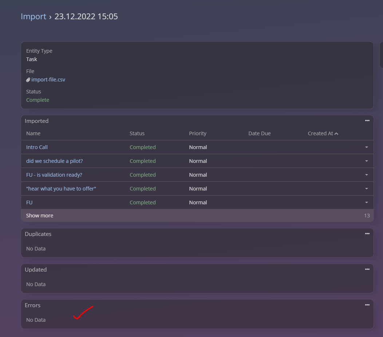Click No Data text in Duplicates panel
This screenshot has height=337, width=383.
pyautogui.click(x=36, y=249)
